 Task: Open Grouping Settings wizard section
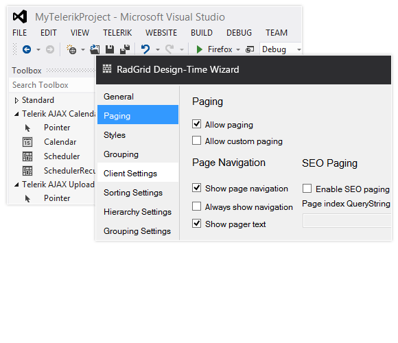(138, 231)
